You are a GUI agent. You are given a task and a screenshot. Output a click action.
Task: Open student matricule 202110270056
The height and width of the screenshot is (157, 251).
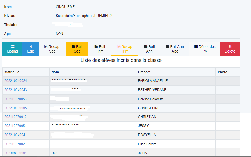click(x=16, y=99)
